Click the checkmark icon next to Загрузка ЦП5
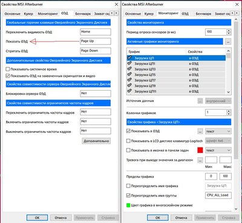Viewport: 242px width, 223px height. pos(129,74)
